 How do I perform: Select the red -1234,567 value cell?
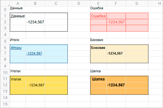coord(116,22)
